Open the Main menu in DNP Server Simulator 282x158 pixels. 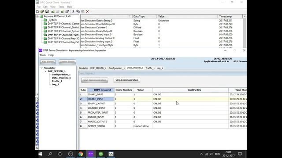43,55
